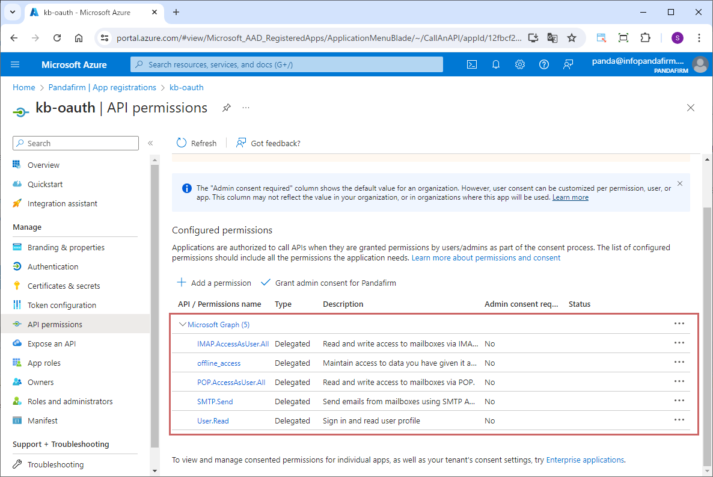
Task: Click the help question mark icon
Action: [544, 64]
